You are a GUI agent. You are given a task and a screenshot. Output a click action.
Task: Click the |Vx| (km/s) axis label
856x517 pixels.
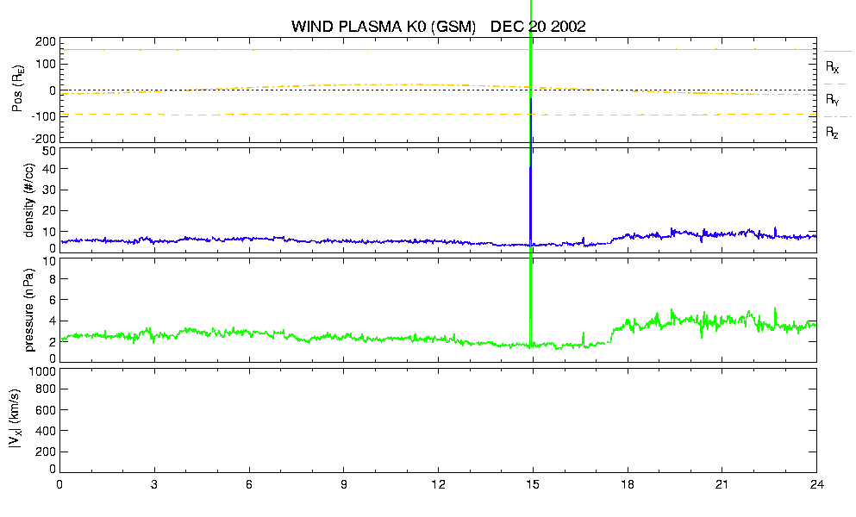coord(16,420)
